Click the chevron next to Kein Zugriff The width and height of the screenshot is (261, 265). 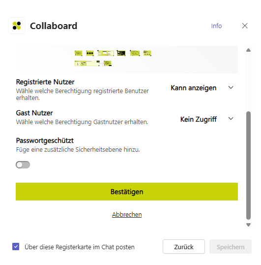click(x=231, y=119)
